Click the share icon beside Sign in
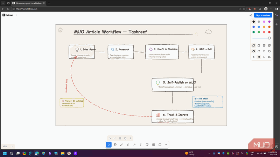Image resolution: width=280 pixels, height=157 pixels. click(x=251, y=15)
